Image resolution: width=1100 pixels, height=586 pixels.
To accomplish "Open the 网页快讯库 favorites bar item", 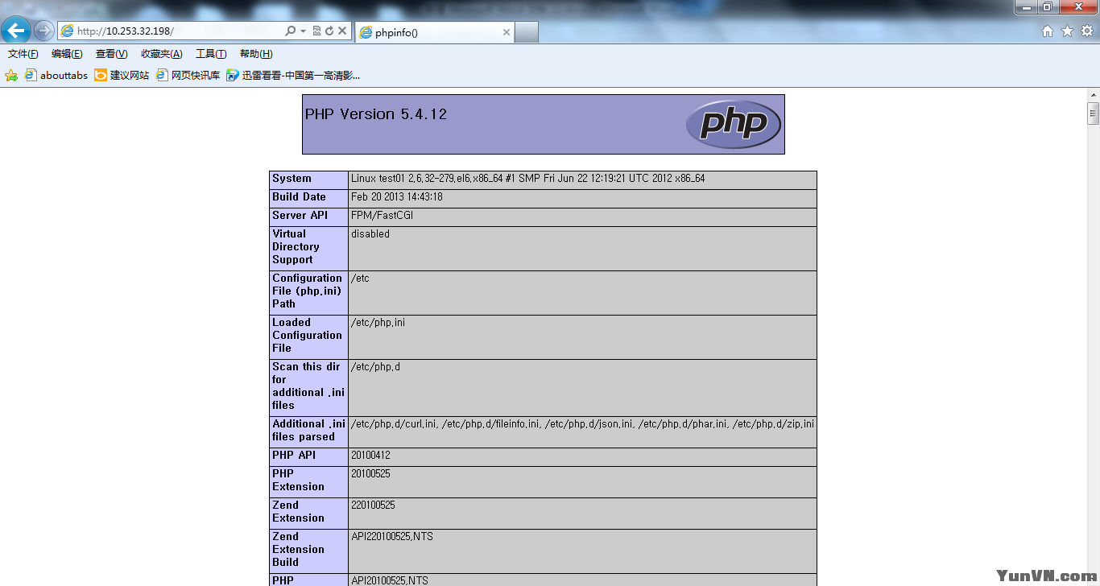I will tap(188, 75).
